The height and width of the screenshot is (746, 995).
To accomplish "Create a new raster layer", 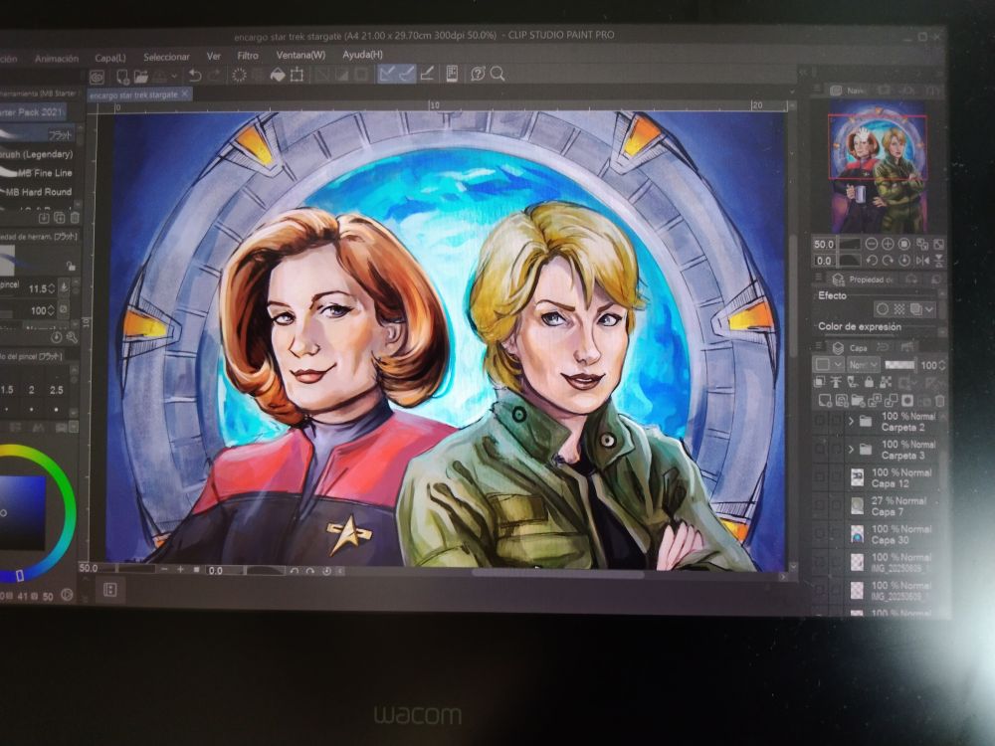I will coord(824,400).
